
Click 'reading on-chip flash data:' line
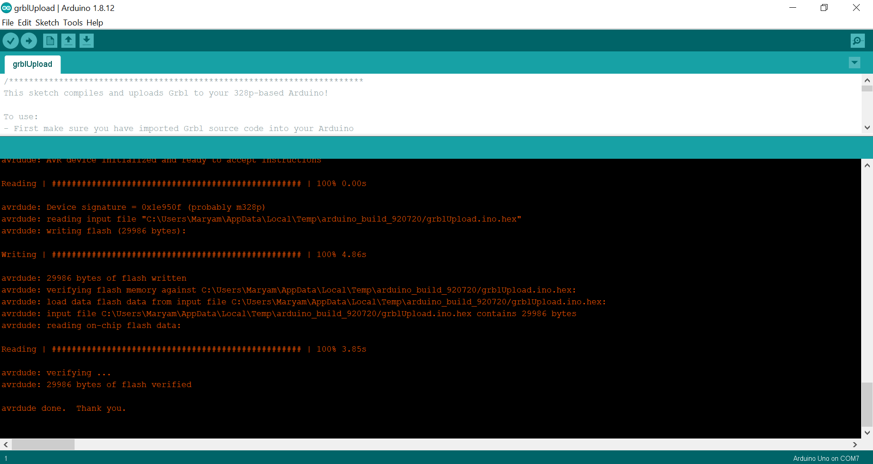coord(91,326)
